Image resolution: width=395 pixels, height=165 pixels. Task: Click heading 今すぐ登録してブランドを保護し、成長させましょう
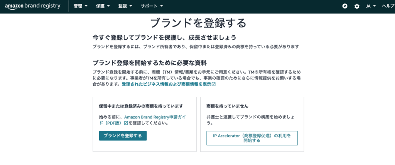point(164,37)
